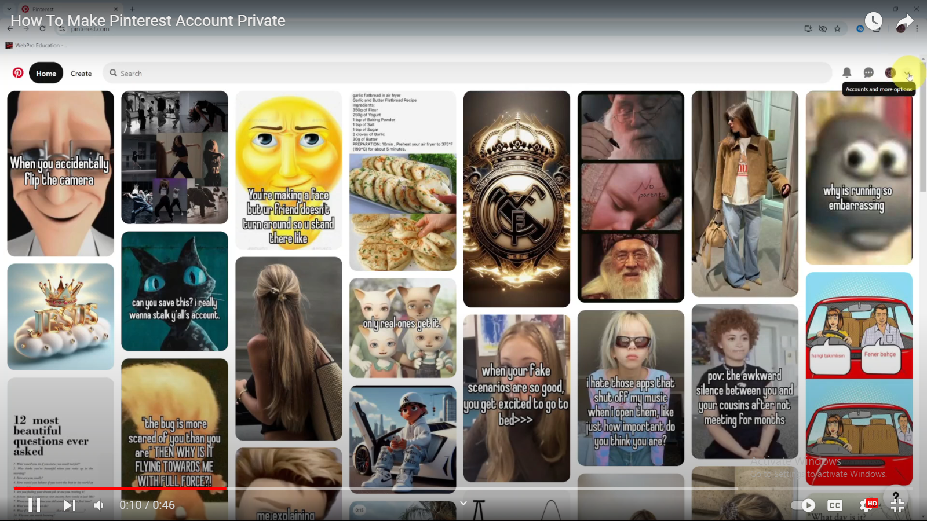Skip to the next video
927x521 pixels.
click(x=69, y=505)
